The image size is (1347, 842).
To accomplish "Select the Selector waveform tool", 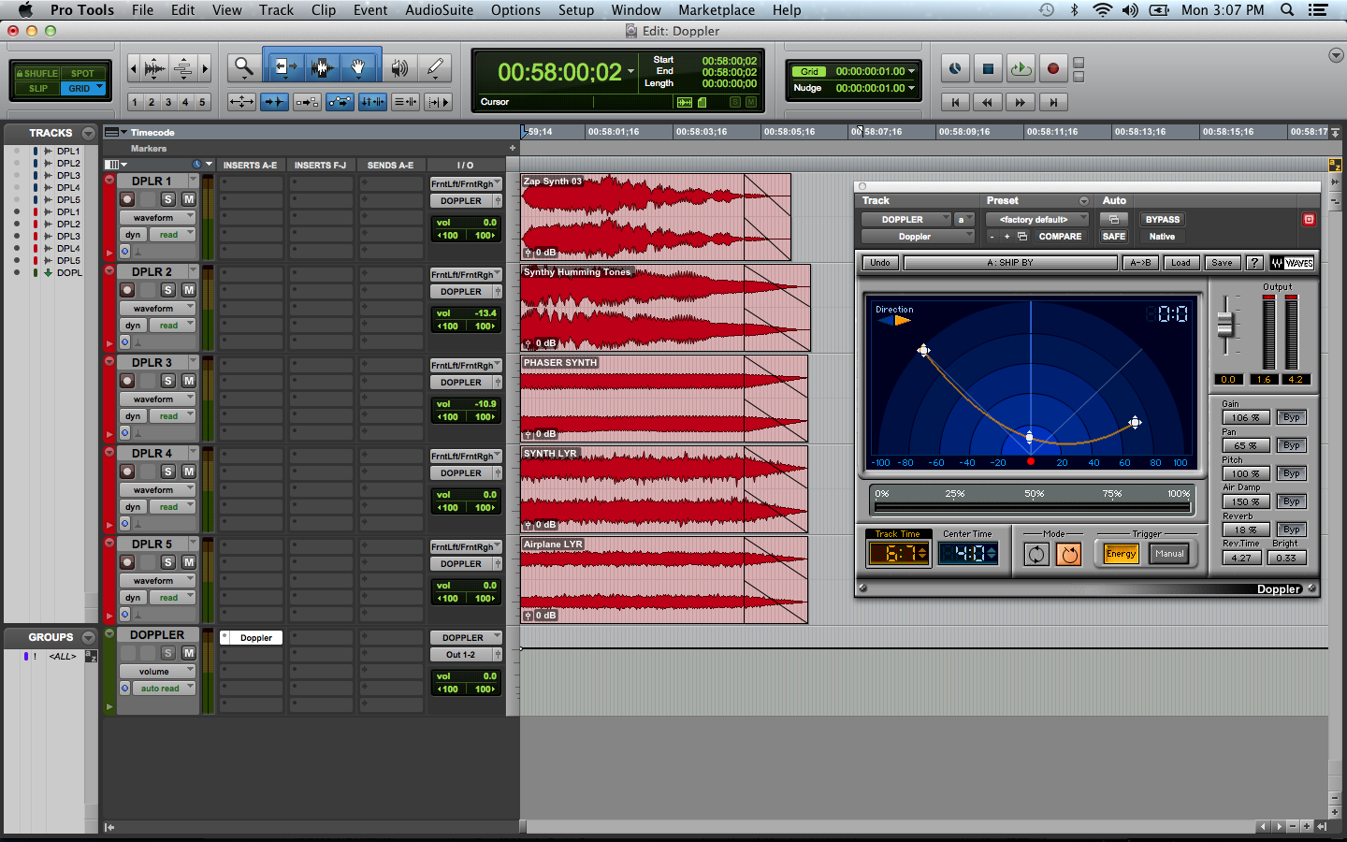I will [x=322, y=67].
